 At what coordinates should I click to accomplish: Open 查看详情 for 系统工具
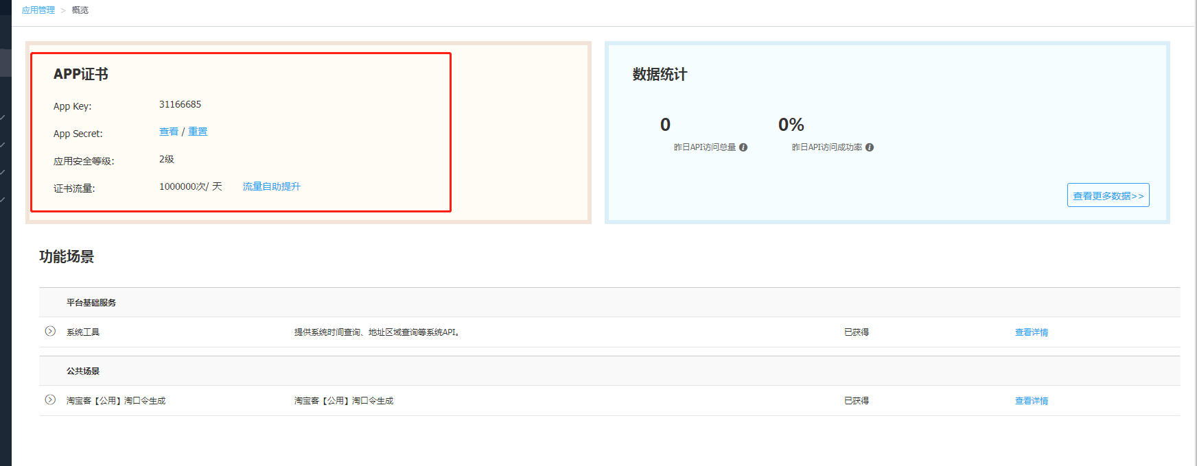coord(1031,332)
